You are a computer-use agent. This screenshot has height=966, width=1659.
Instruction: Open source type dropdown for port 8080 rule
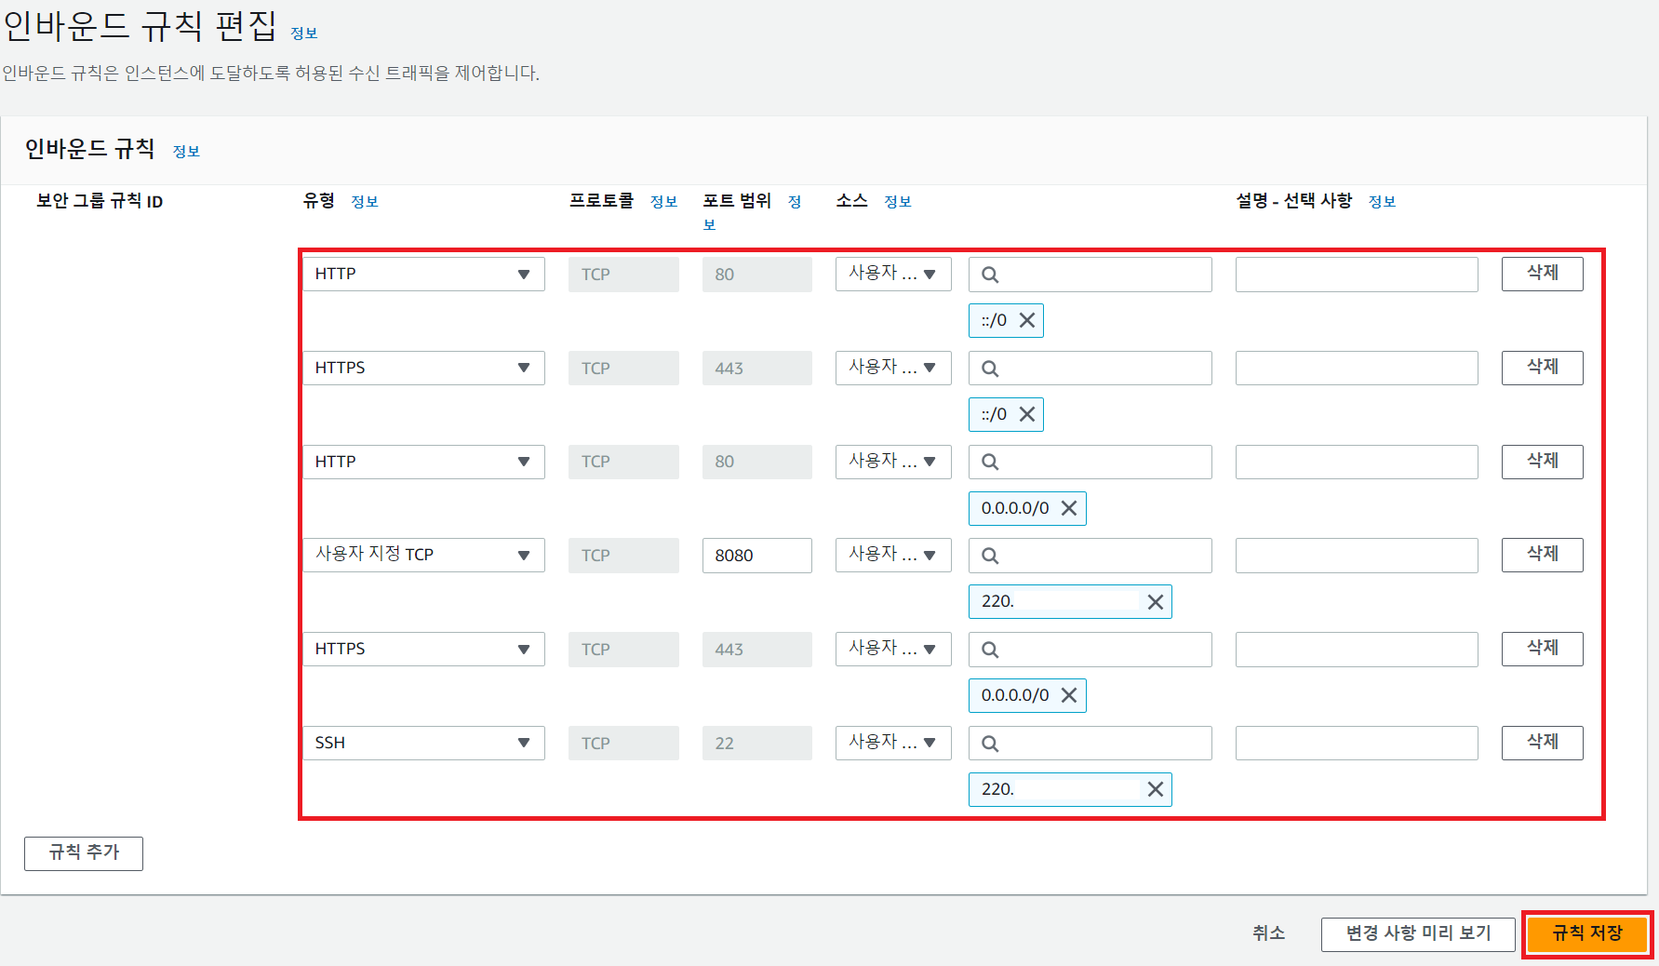893,555
